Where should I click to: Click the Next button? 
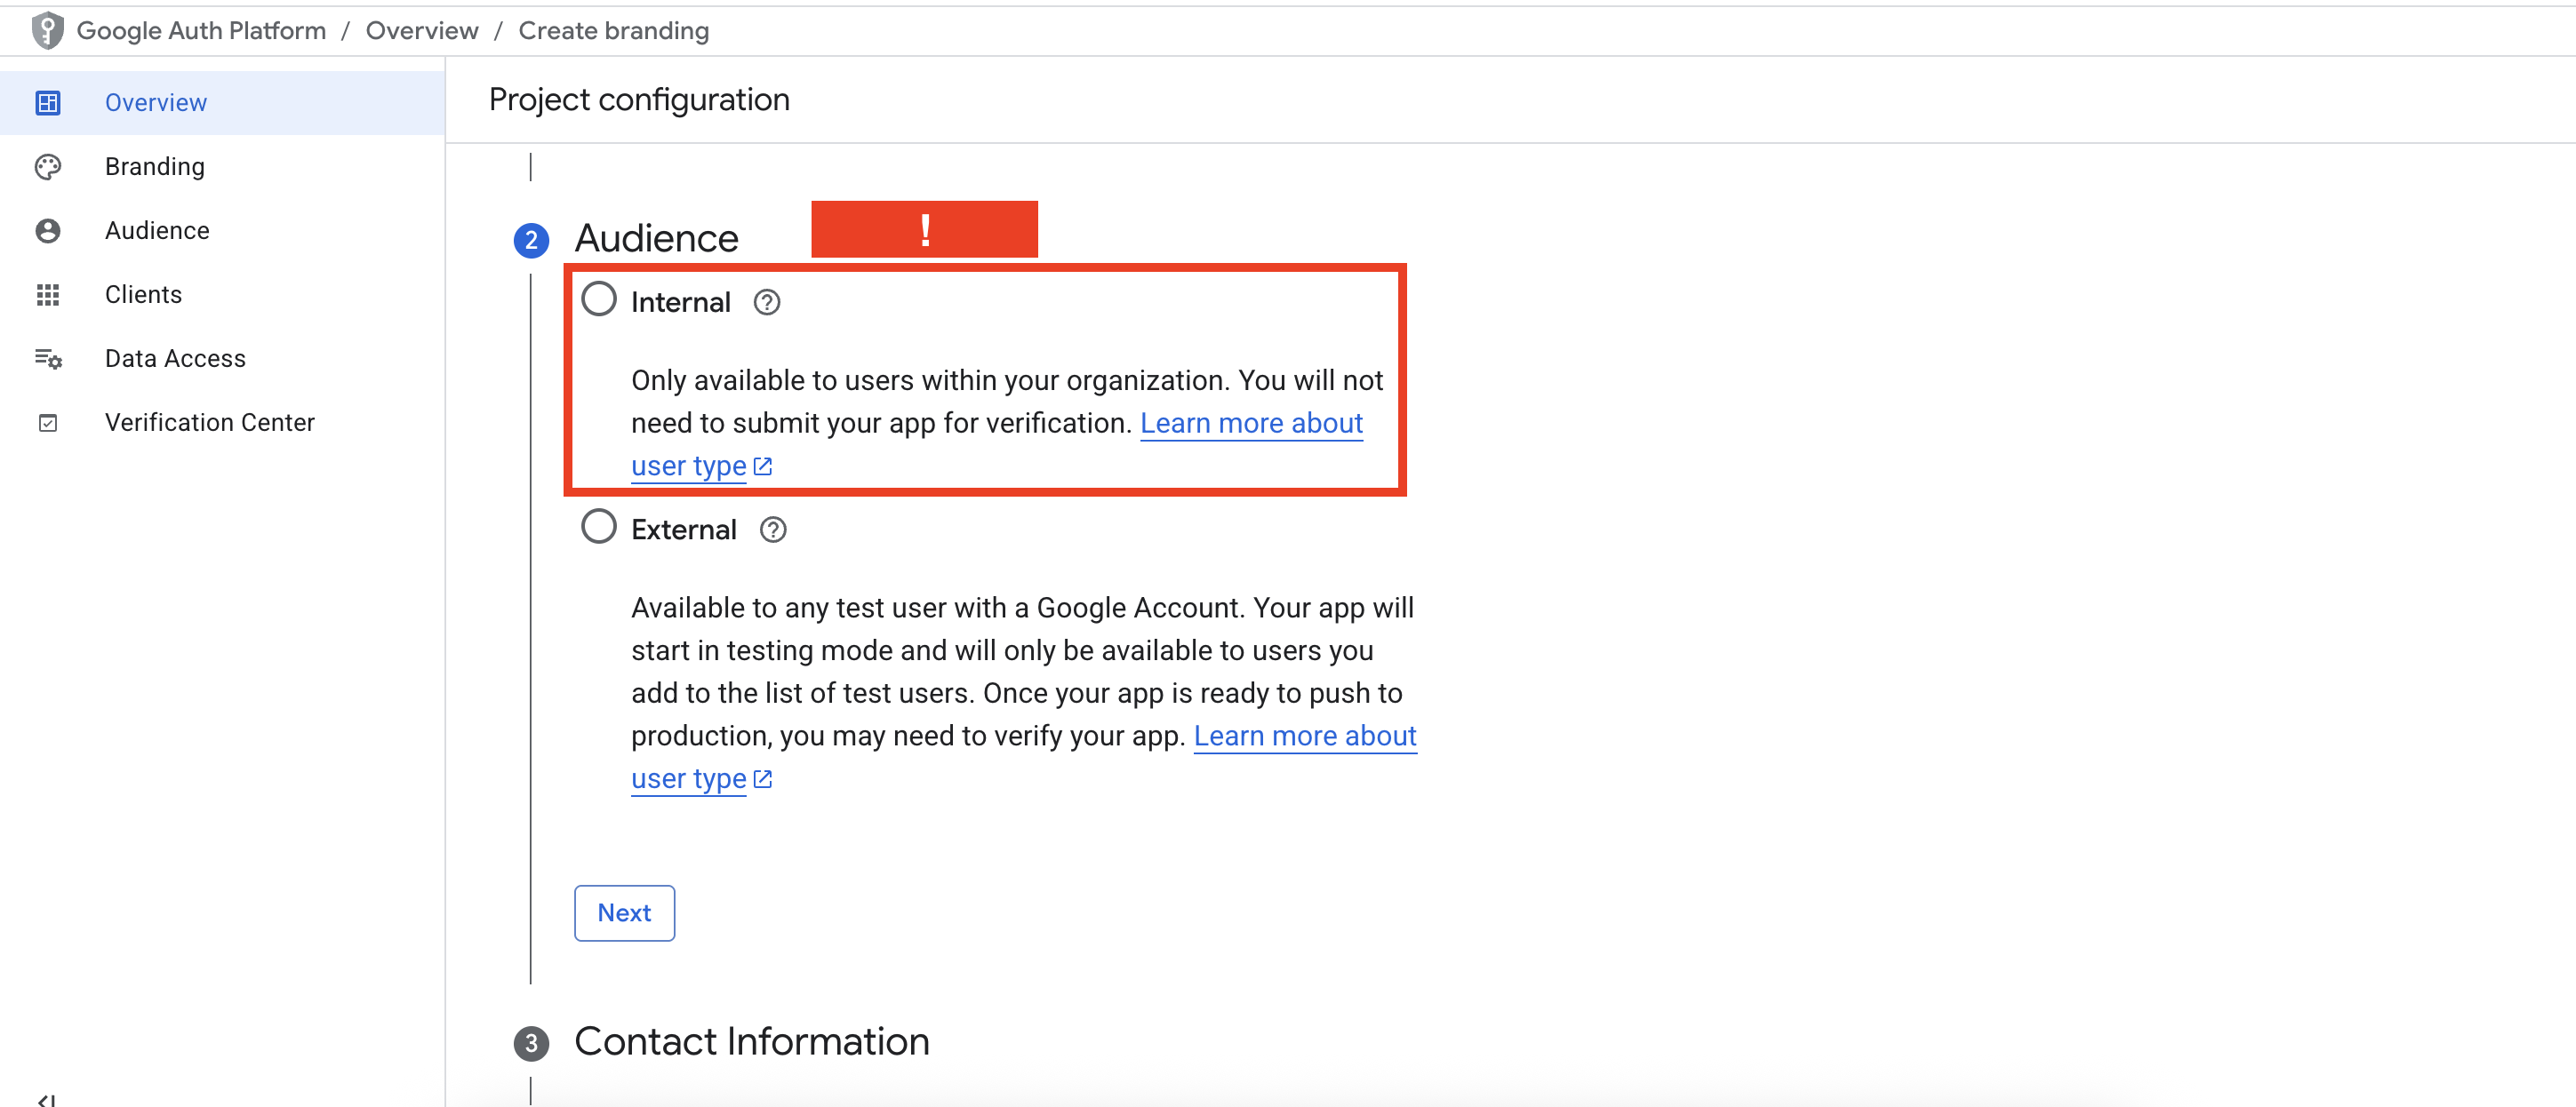623,912
